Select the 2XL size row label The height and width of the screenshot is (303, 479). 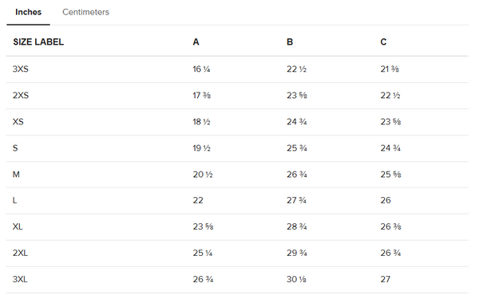point(20,253)
